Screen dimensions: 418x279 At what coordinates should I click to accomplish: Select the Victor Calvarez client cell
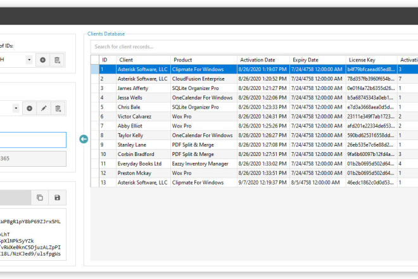click(x=143, y=117)
